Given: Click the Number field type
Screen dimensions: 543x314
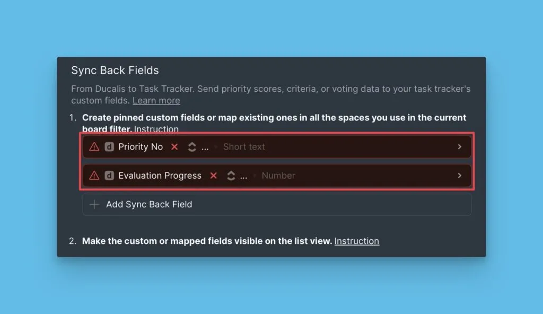Looking at the screenshot, I should point(278,176).
